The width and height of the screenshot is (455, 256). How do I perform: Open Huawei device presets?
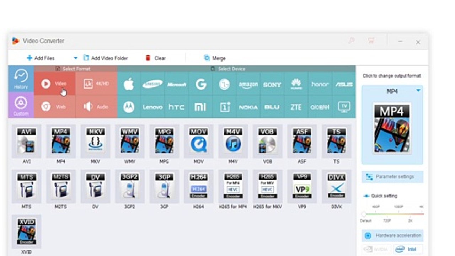click(x=296, y=84)
